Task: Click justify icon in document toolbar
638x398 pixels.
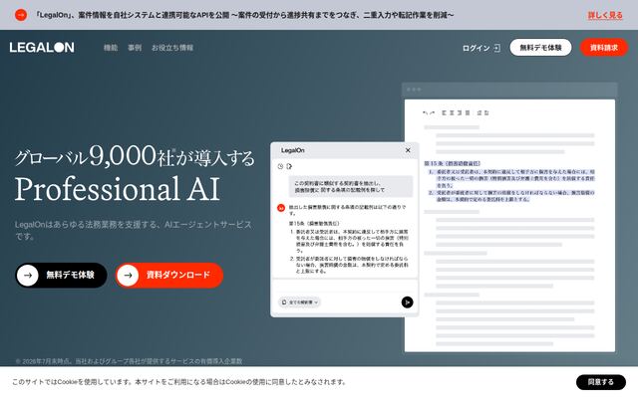Action: pos(468,112)
